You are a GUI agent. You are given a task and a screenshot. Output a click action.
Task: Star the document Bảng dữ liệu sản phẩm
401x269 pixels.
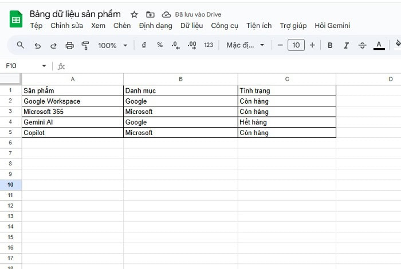point(134,14)
